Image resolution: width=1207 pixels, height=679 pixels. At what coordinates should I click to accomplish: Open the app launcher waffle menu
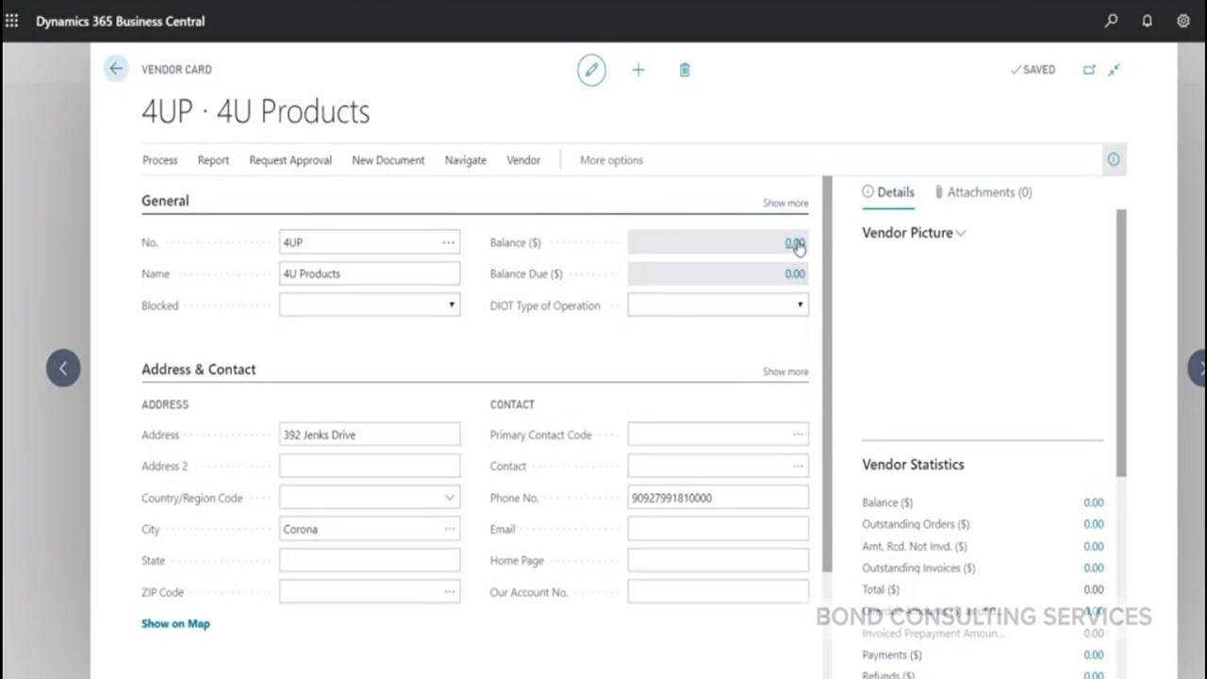(11, 21)
